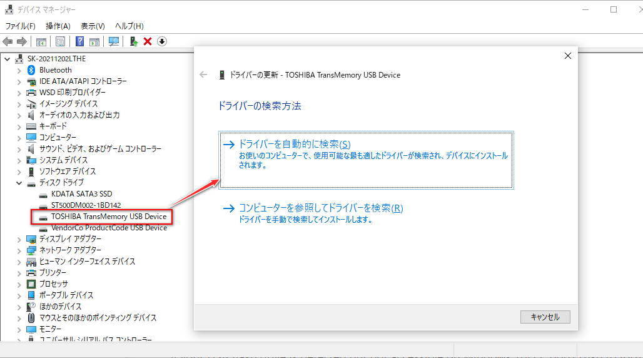Select the システム デバイス label

63,160
